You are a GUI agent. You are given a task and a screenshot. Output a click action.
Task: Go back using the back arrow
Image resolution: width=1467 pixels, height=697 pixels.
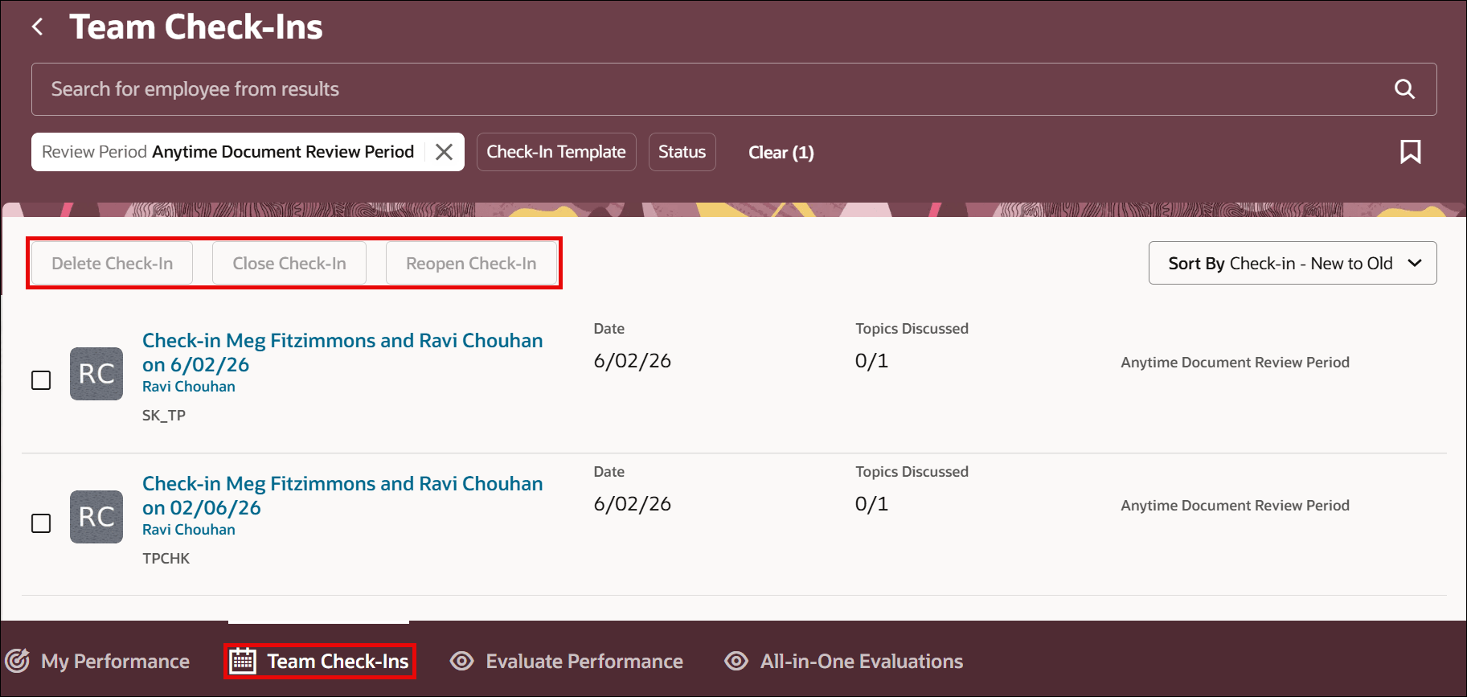pos(38,27)
